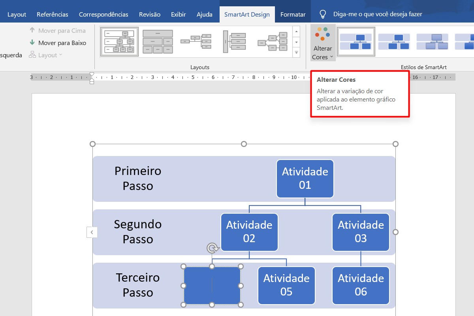Click the Segundo Passo label
Screen dimensions: 474x316
tap(138, 231)
